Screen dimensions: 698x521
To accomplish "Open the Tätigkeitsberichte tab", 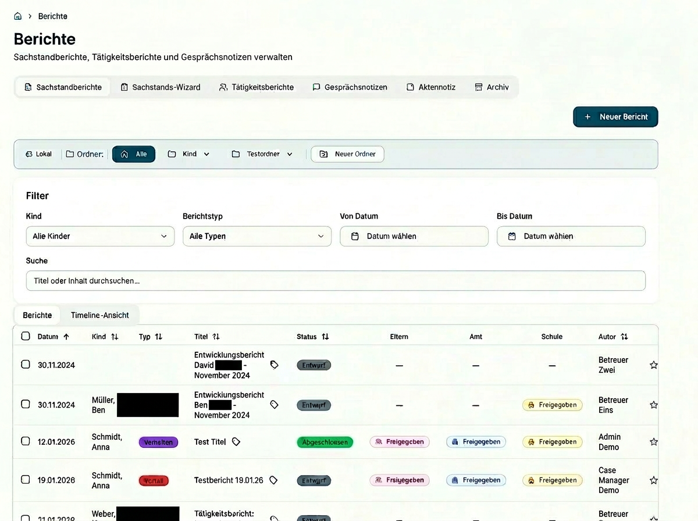I will (x=257, y=87).
